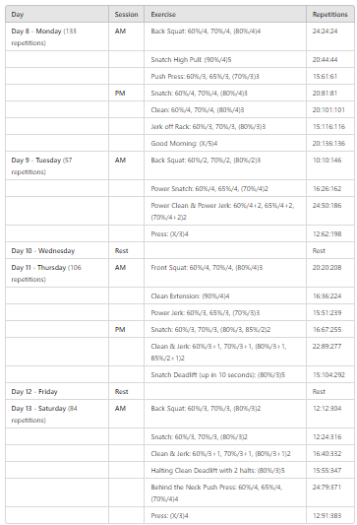Click the 24:24:24 repetitions cell
This screenshot has height=525, width=357.
pos(330,36)
